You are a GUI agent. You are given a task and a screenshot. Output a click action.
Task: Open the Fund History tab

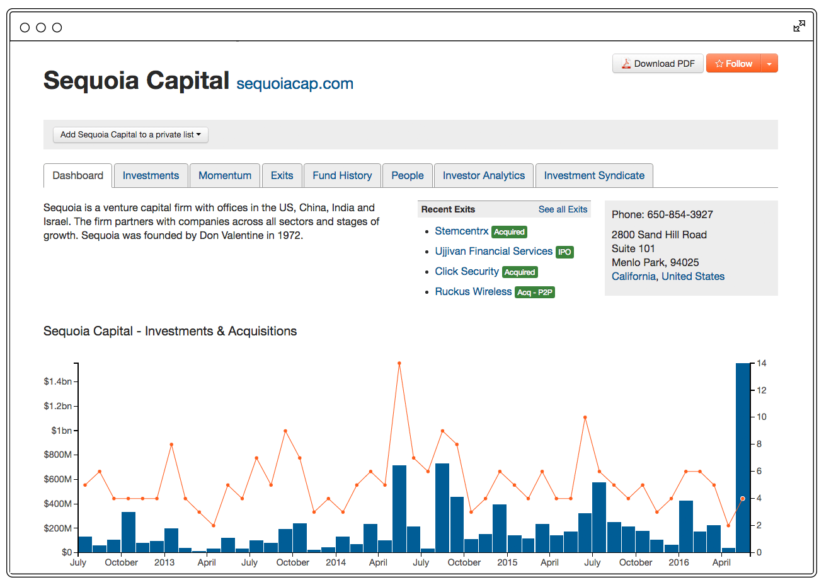tap(342, 175)
